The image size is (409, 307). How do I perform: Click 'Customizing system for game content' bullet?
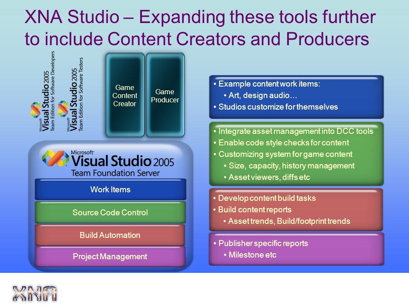pyautogui.click(x=285, y=154)
